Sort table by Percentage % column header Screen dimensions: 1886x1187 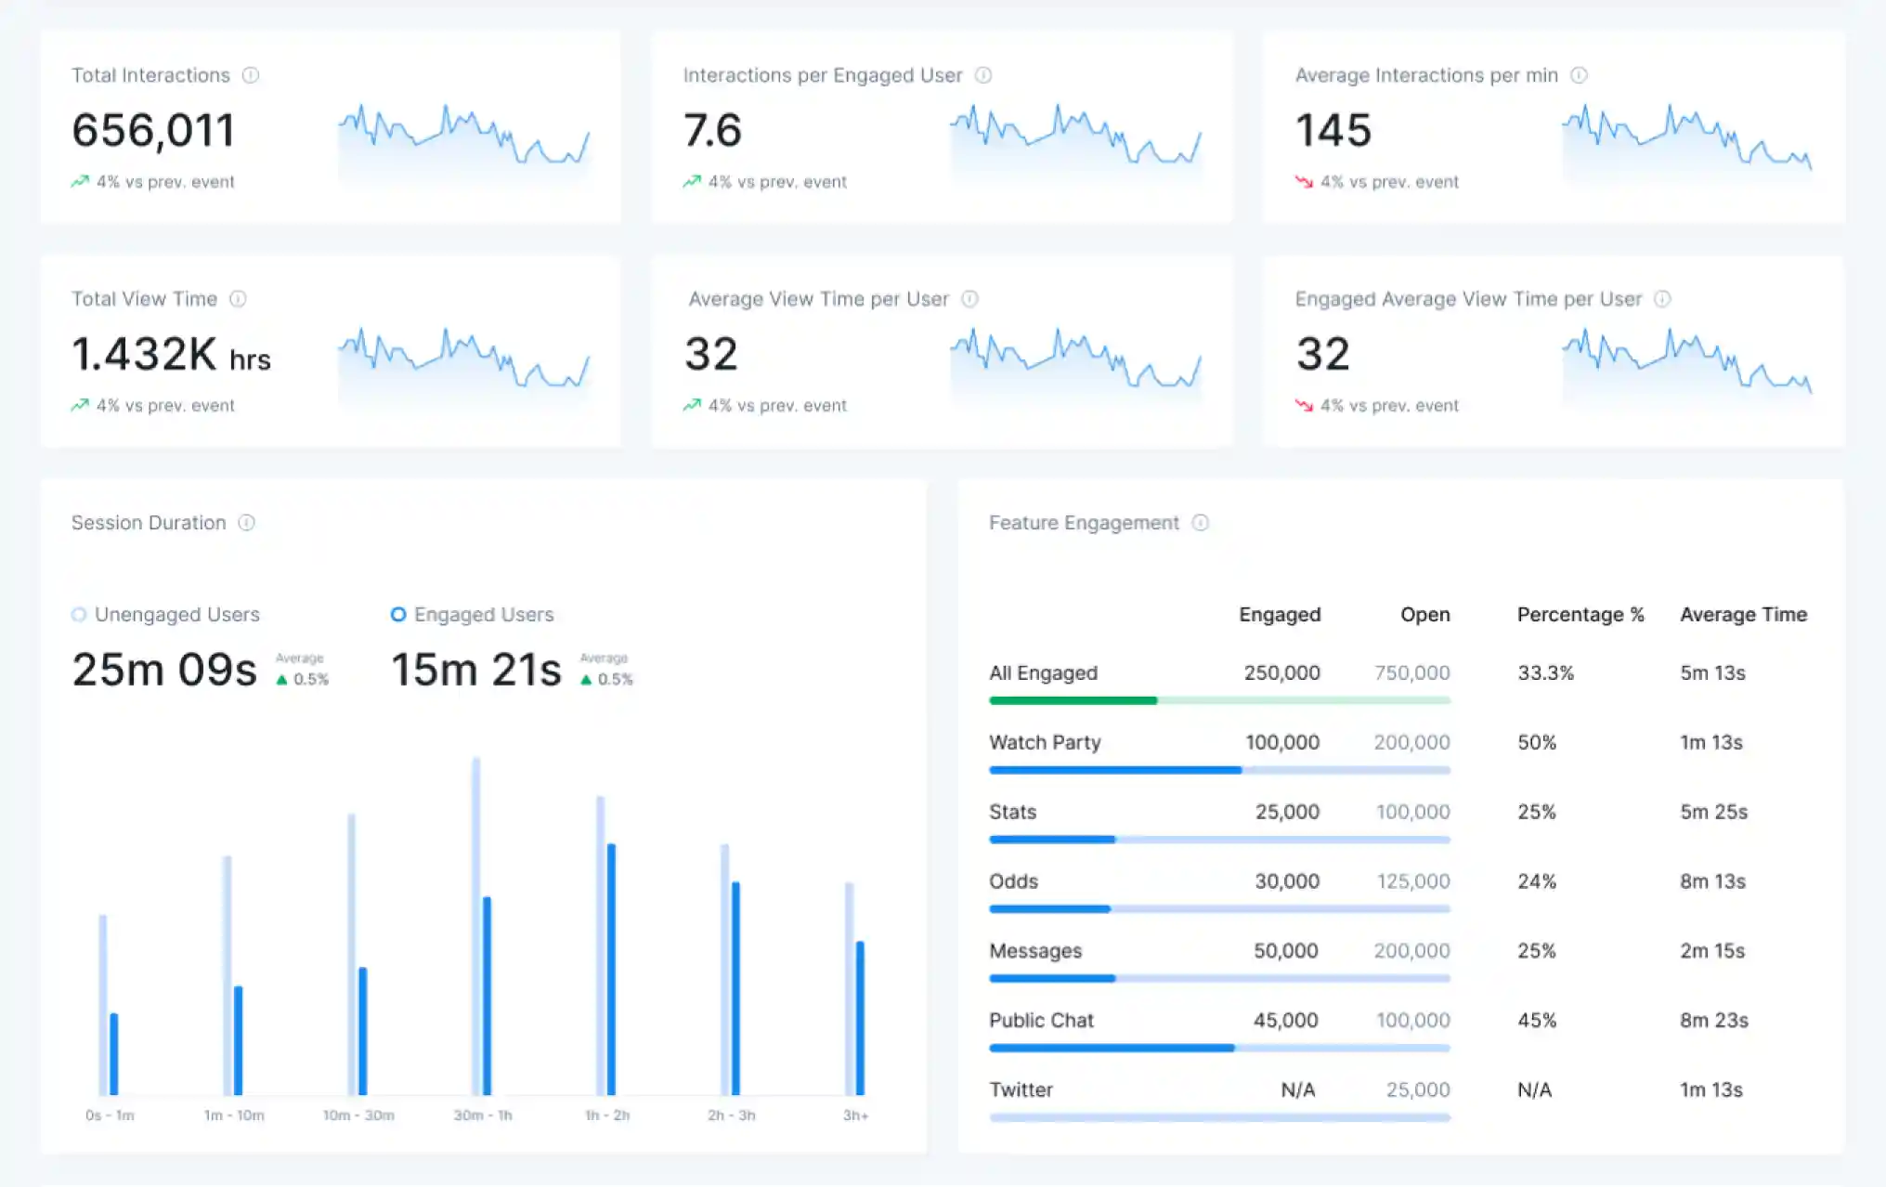point(1580,615)
